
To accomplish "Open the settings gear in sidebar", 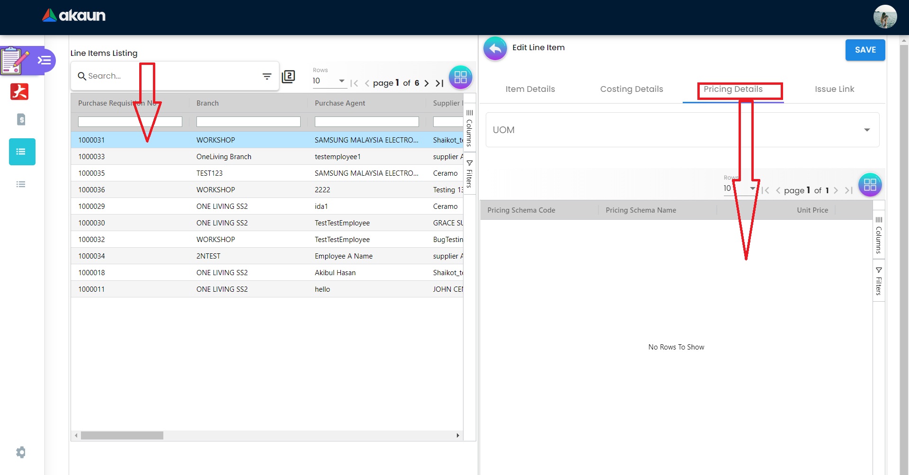I will 21,452.
